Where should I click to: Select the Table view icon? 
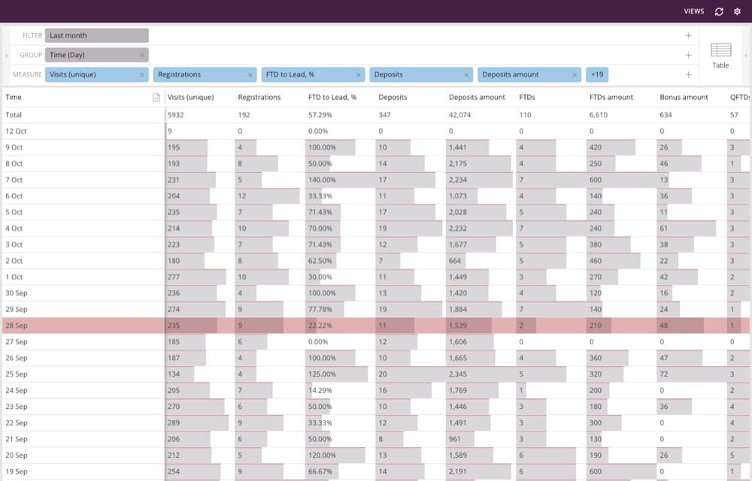point(720,56)
